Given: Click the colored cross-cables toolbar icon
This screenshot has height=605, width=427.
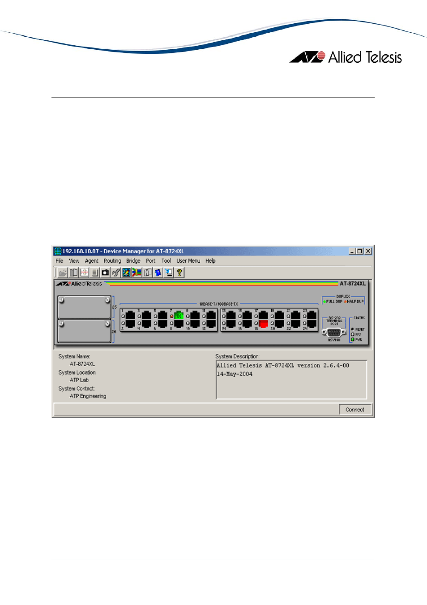Looking at the screenshot, I should (137, 272).
